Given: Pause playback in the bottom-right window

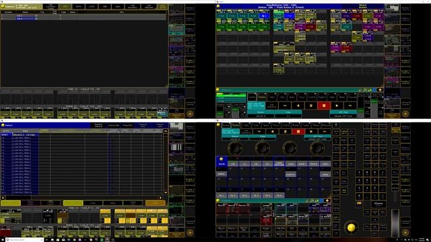Looking at the screenshot, I should pos(285,132).
